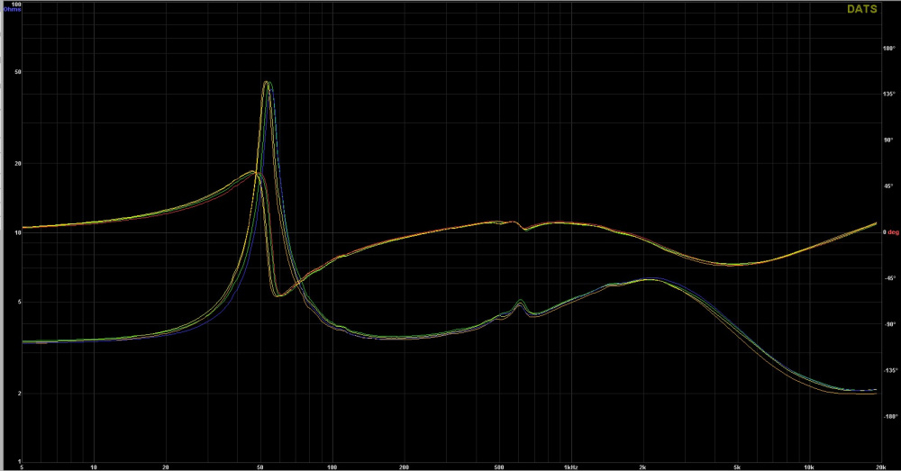Click the 100 label on the frequency axis
The height and width of the screenshot is (471, 901).
(332, 467)
